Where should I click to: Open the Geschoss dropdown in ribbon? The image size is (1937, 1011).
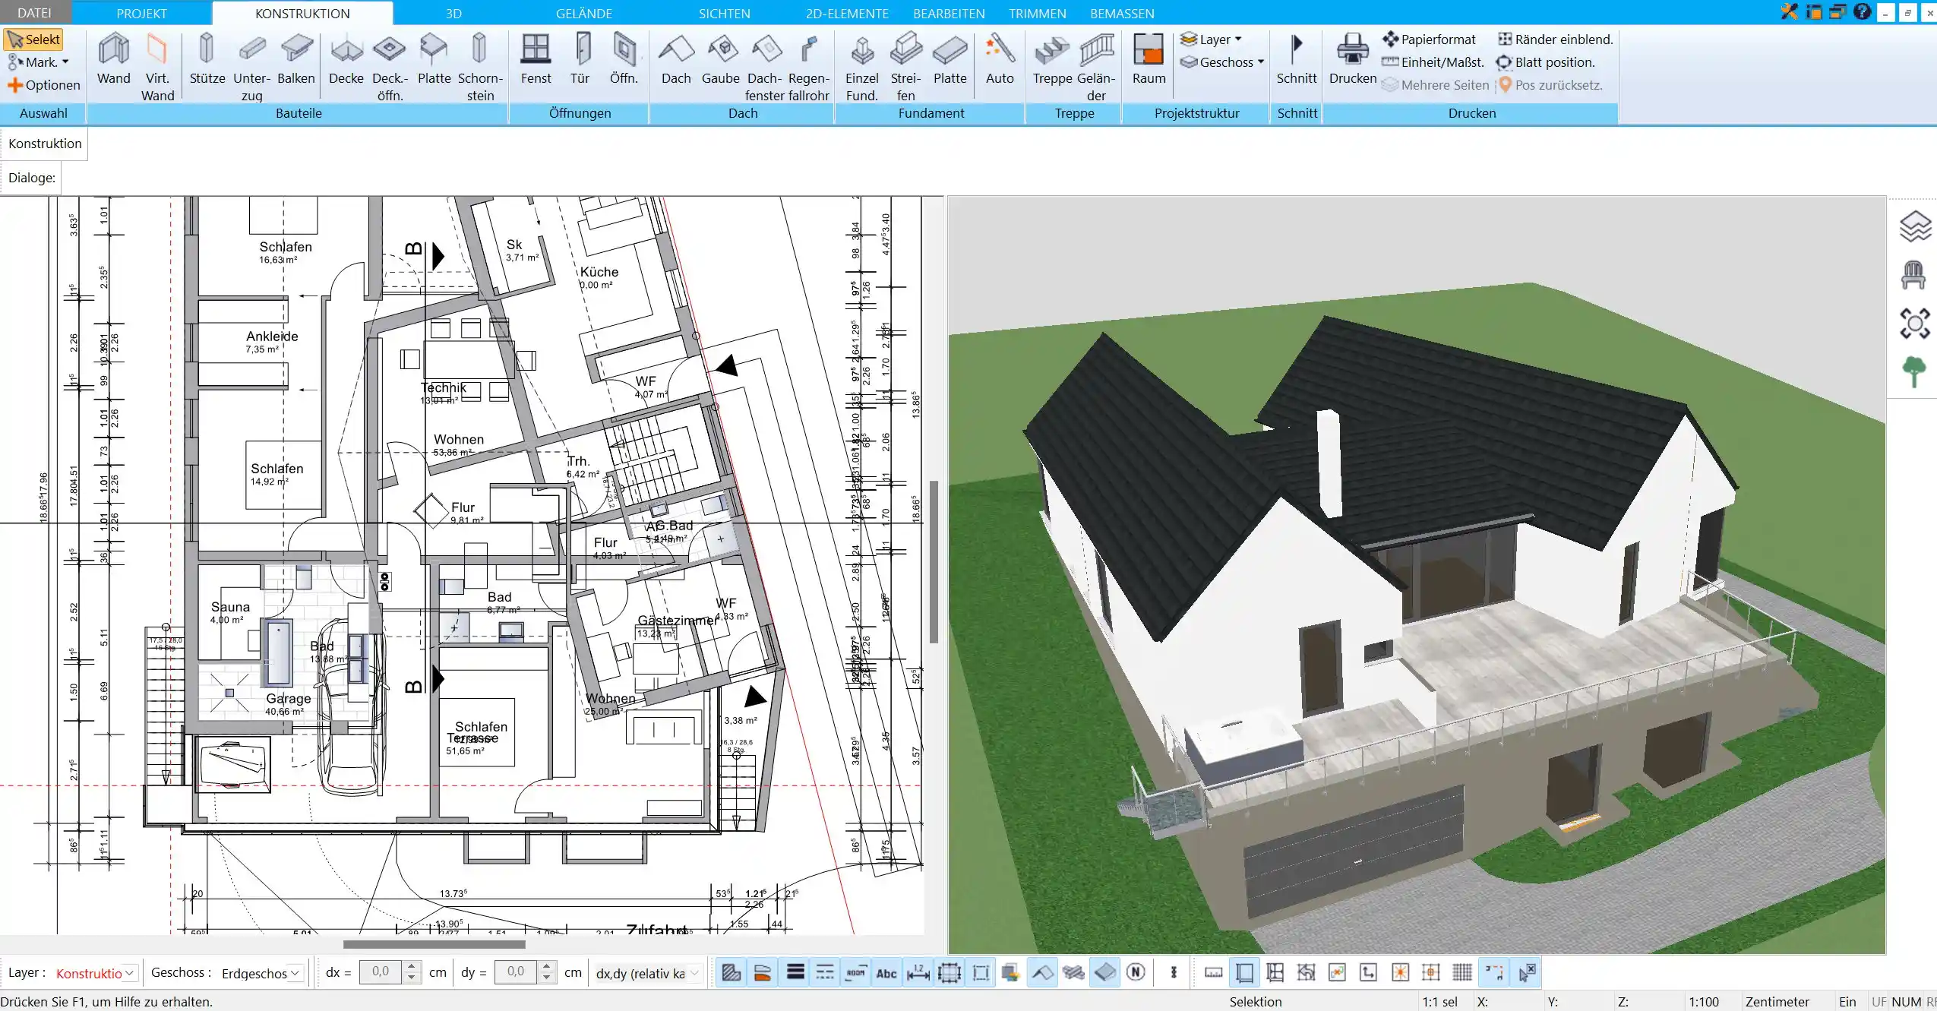1222,62
